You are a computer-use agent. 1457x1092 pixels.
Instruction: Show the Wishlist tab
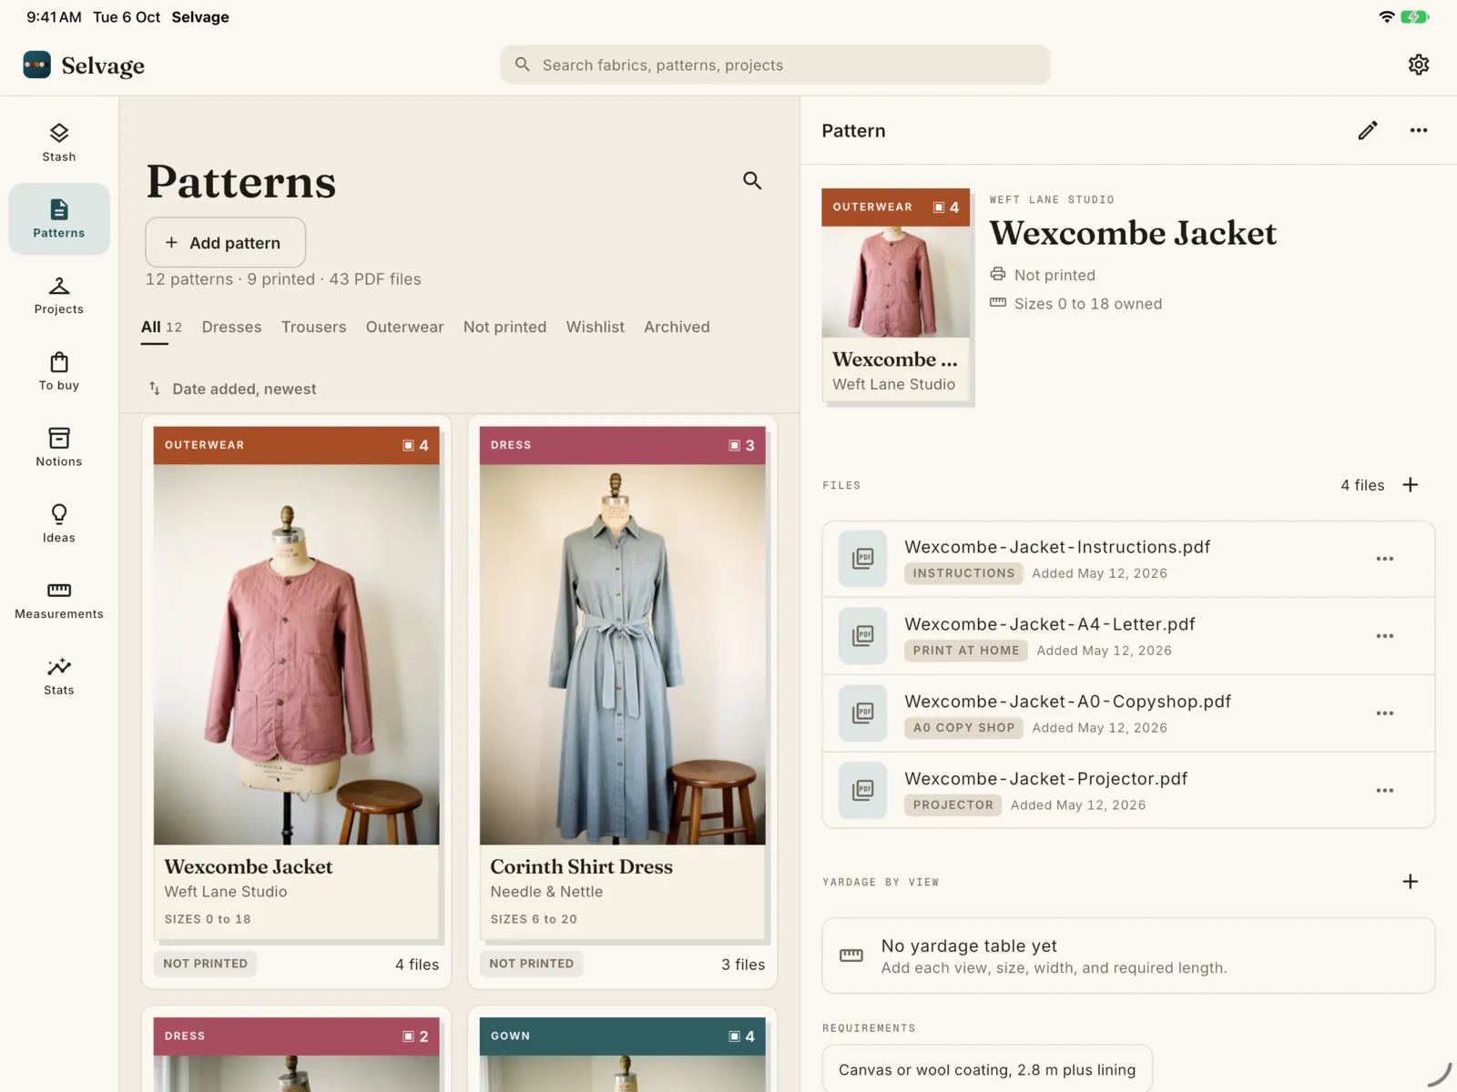click(x=595, y=327)
